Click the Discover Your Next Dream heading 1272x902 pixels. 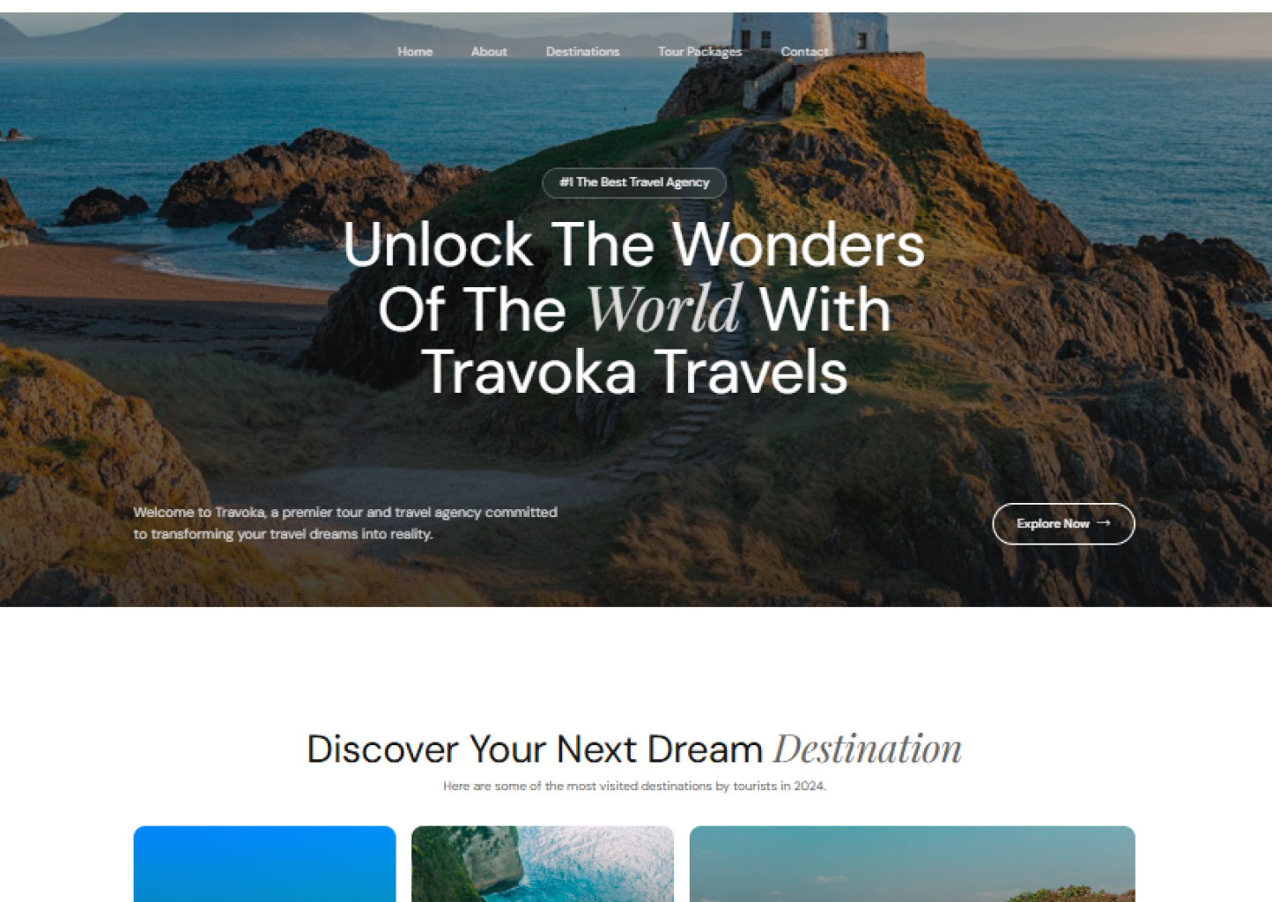(535, 750)
